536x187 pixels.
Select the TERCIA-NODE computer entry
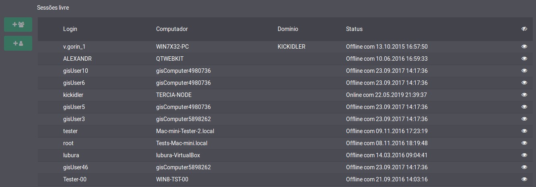174,95
